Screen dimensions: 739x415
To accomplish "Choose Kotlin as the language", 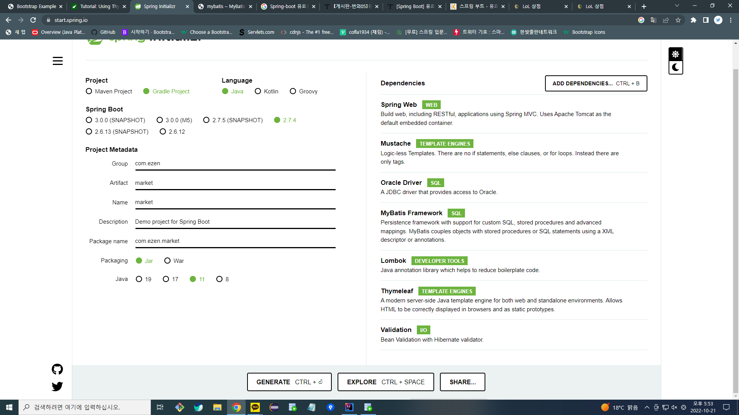I will click(257, 91).
